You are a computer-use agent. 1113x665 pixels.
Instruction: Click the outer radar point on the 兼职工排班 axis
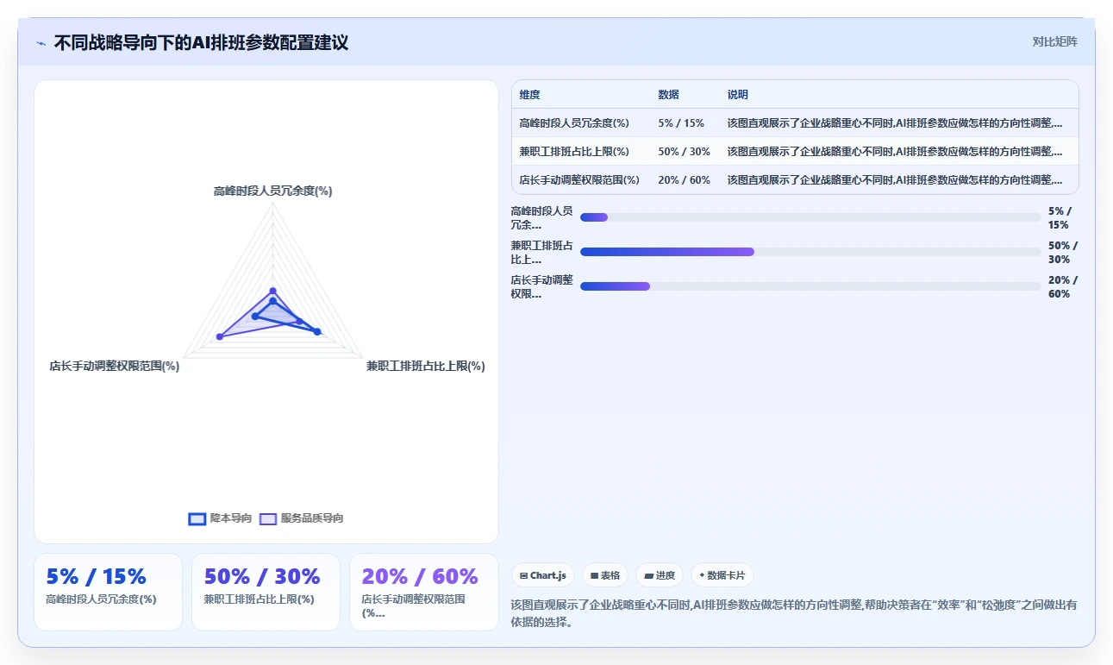click(317, 331)
